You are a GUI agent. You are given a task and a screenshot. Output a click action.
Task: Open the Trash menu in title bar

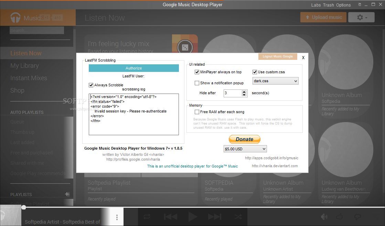(329, 5)
